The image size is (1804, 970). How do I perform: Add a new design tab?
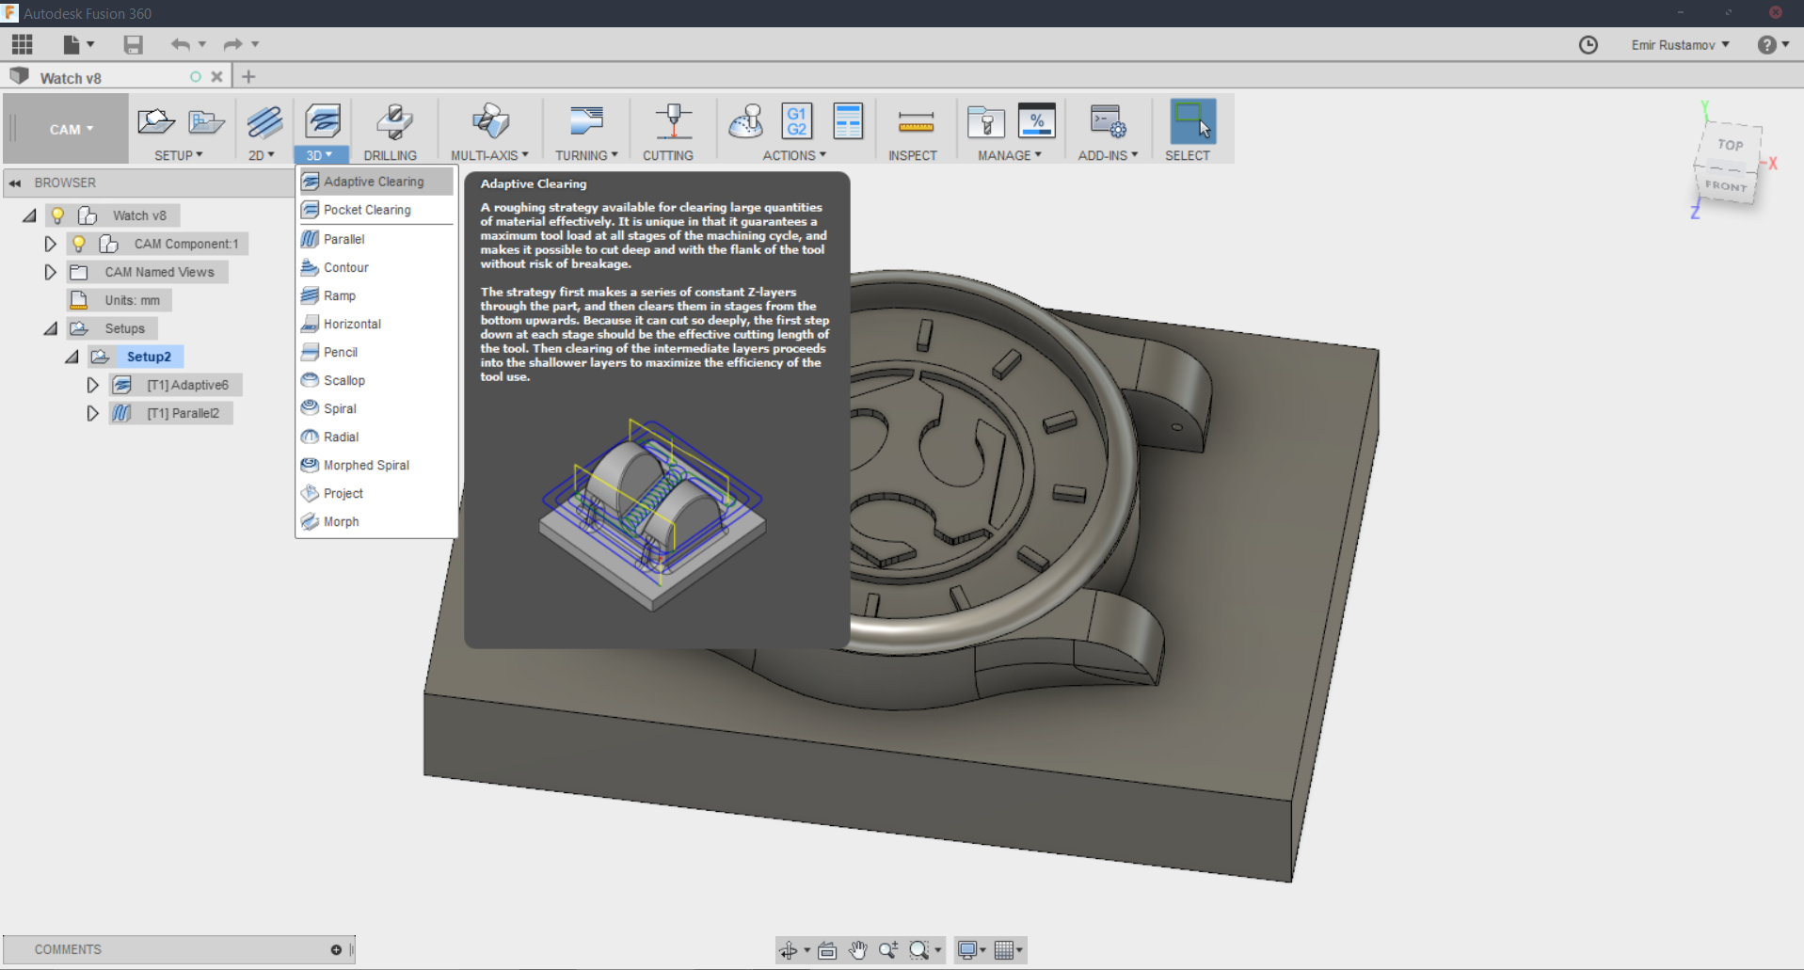pyautogui.click(x=248, y=77)
